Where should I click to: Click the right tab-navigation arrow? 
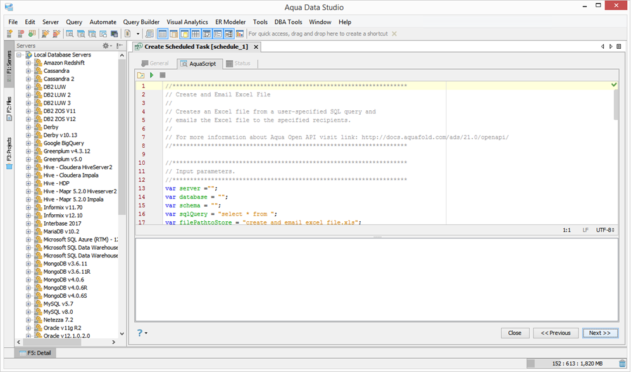(x=611, y=47)
